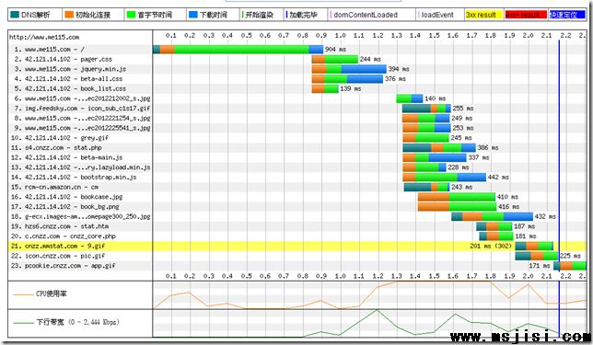This screenshot has height=345, width=593.
Task: Click the blue 加载完毕 vertical line marker
Action: [559, 189]
